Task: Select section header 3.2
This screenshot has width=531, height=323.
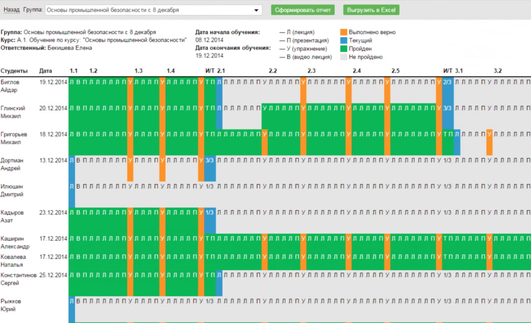Action: [x=498, y=71]
